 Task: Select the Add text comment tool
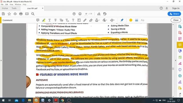(x=73, y=20)
